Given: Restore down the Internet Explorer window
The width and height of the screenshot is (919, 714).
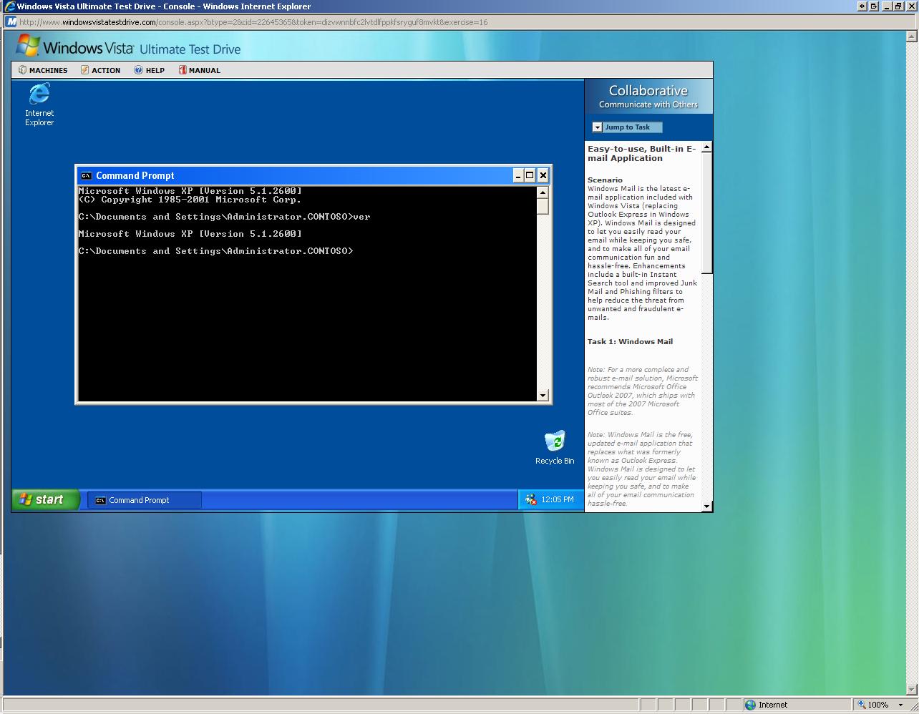Looking at the screenshot, I should click(898, 6).
